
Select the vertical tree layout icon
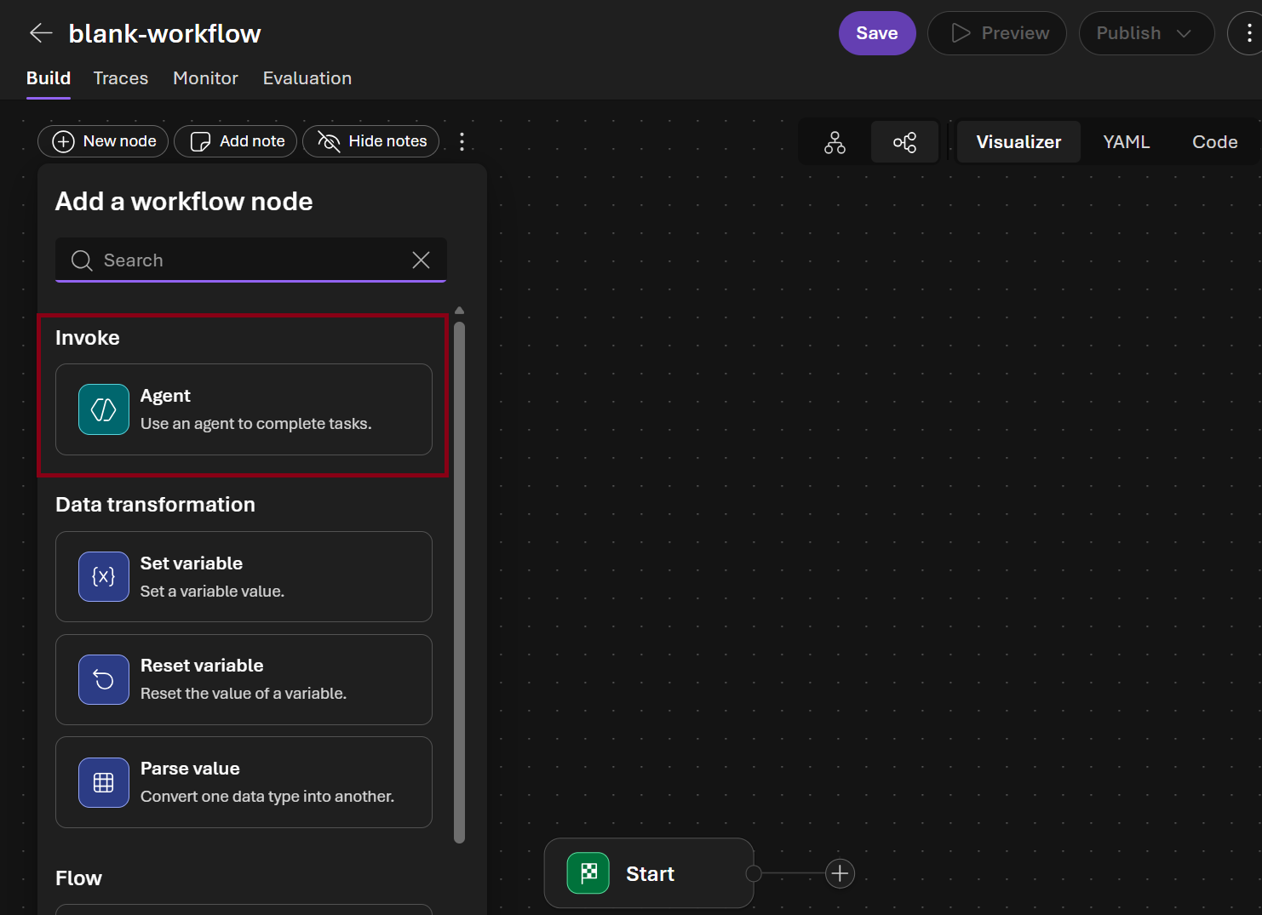pyautogui.click(x=835, y=142)
